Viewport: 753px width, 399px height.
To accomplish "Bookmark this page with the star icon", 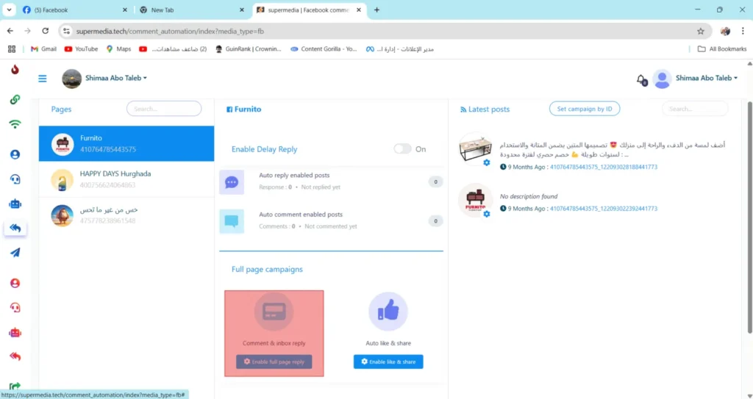I will coord(701,31).
